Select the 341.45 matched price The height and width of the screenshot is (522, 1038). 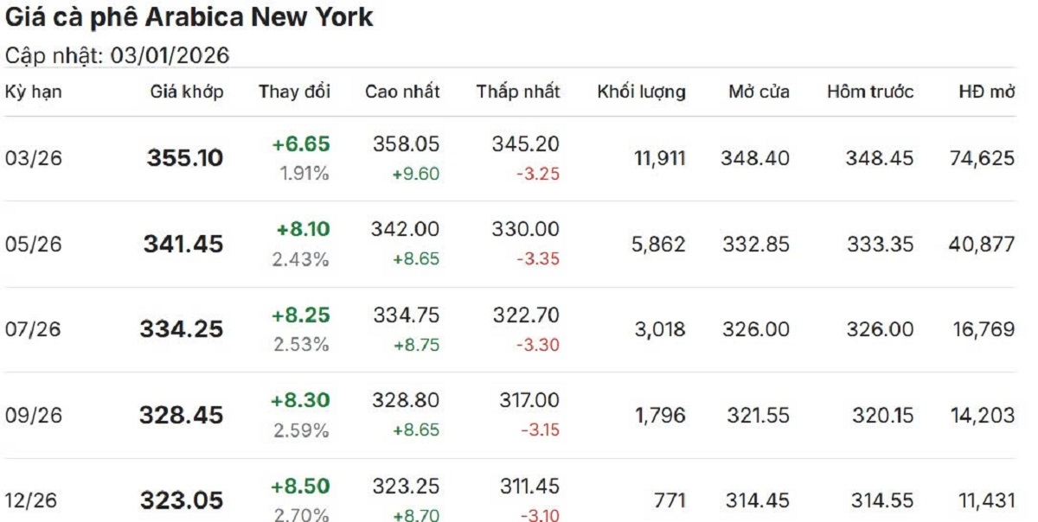point(183,245)
